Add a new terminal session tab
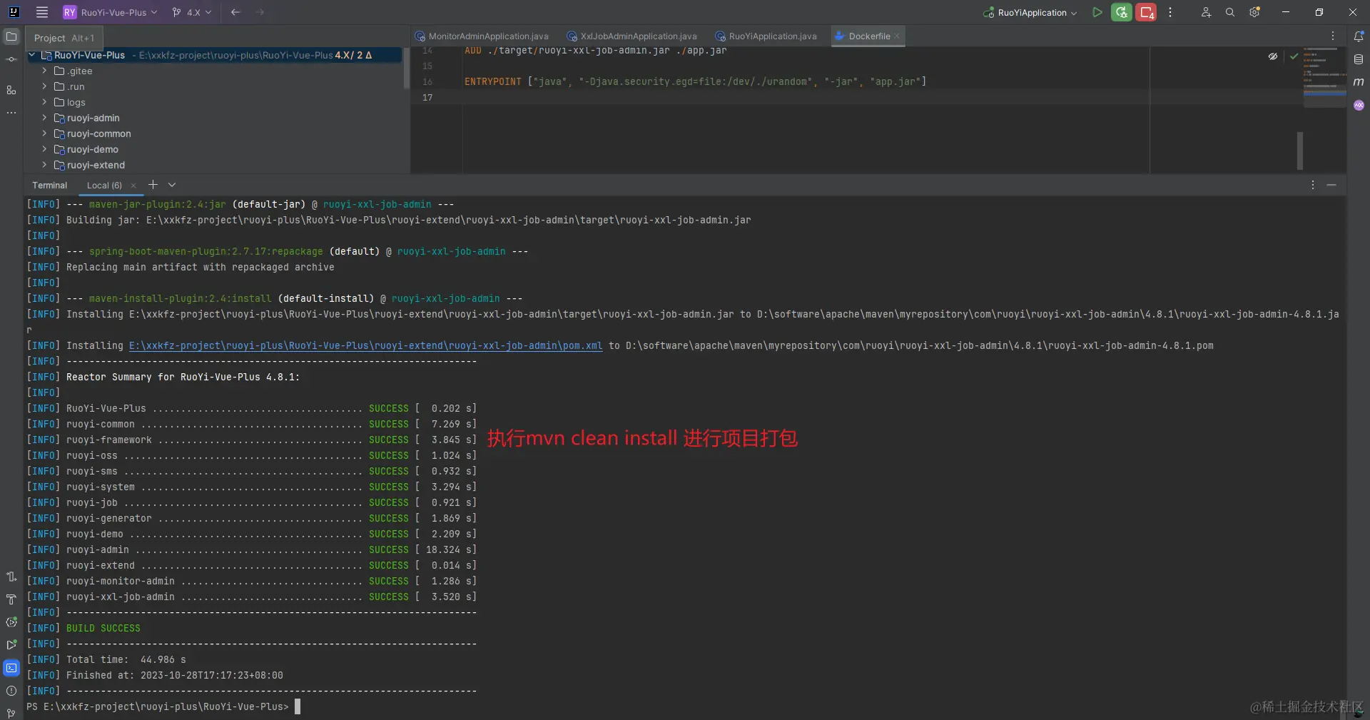1370x720 pixels. point(153,184)
